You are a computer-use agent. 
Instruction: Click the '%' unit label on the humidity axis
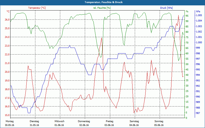(x=187, y=12)
